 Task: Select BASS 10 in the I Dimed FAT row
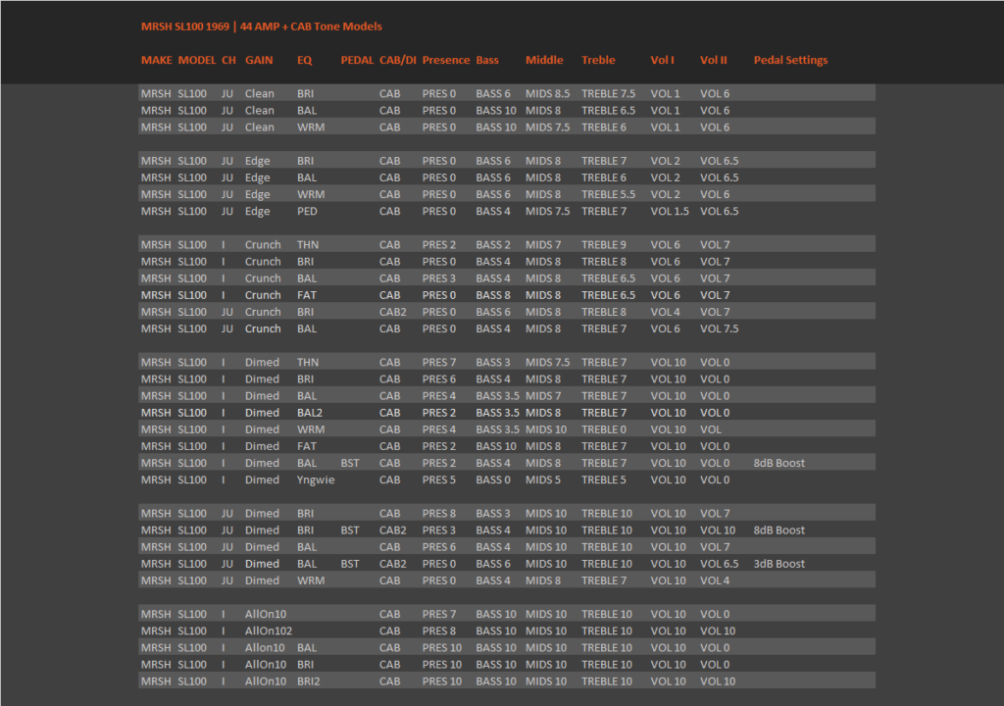point(495,446)
